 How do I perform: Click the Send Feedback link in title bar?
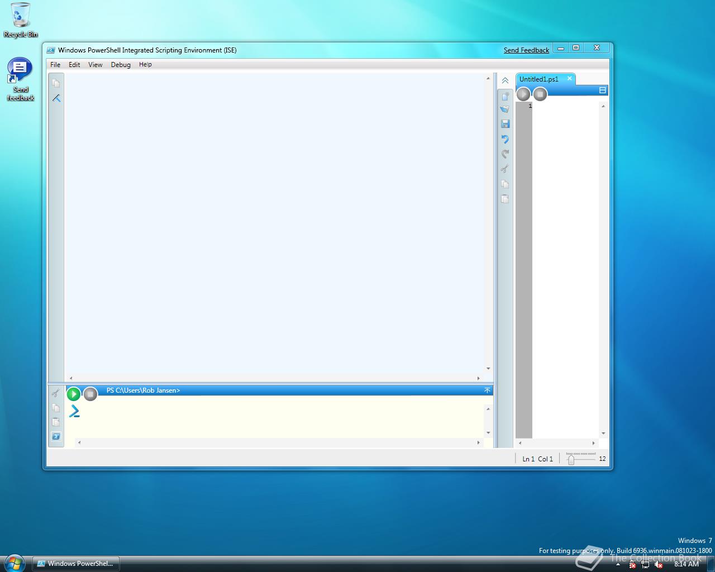526,50
